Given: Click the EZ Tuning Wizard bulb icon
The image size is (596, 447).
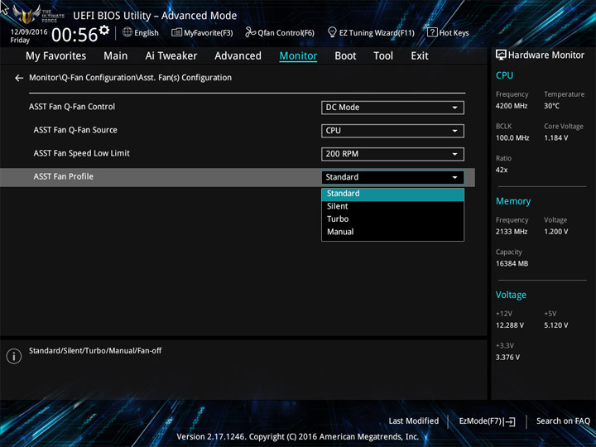Looking at the screenshot, I should tap(332, 32).
